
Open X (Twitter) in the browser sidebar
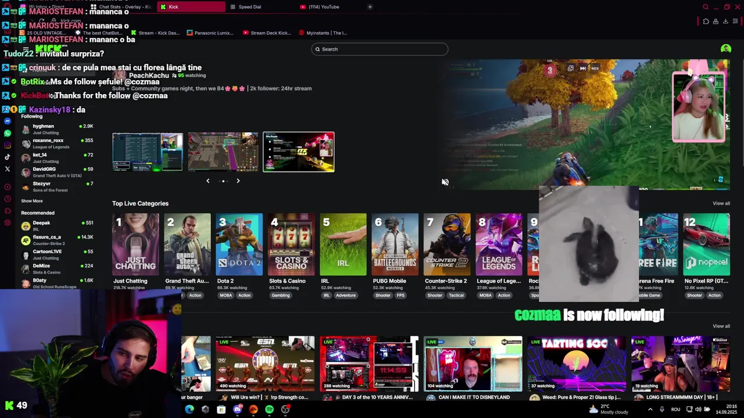click(x=8, y=169)
